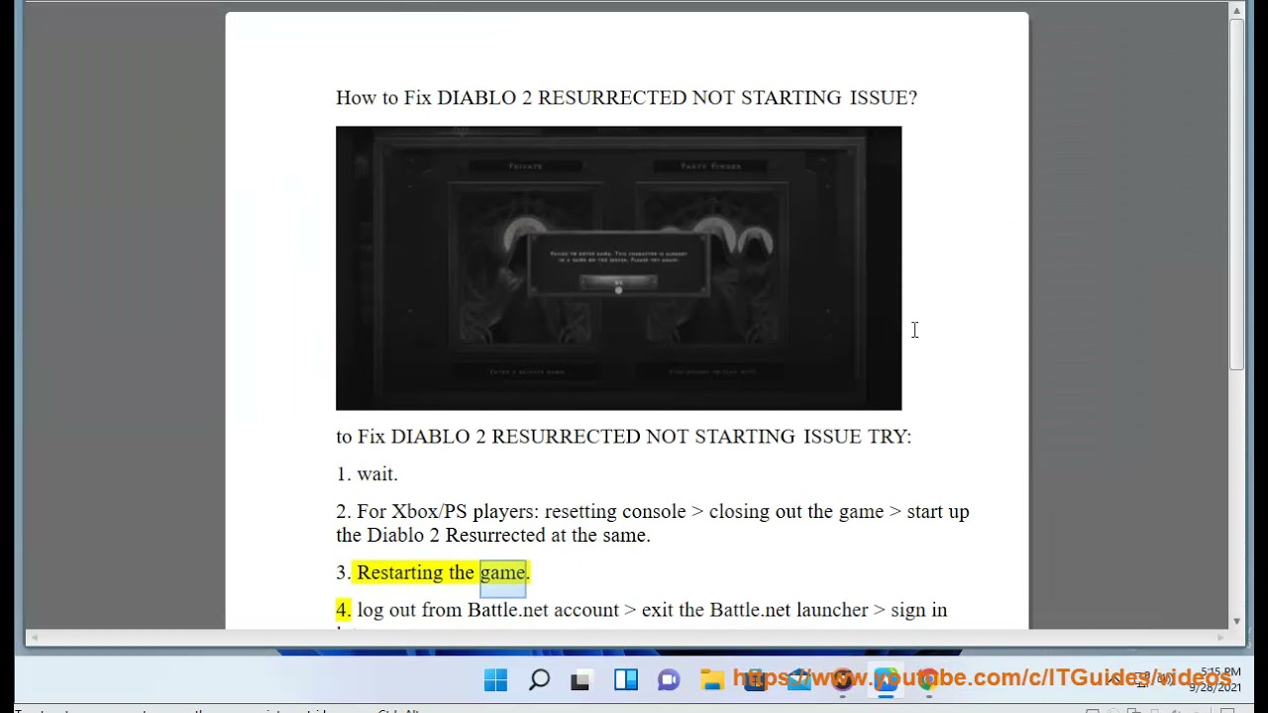Image resolution: width=1268 pixels, height=713 pixels.
Task: Click the selected word 'game'
Action: [x=503, y=572]
